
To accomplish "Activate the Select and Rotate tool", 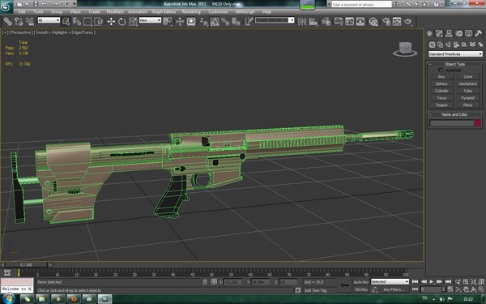I will click(x=122, y=21).
